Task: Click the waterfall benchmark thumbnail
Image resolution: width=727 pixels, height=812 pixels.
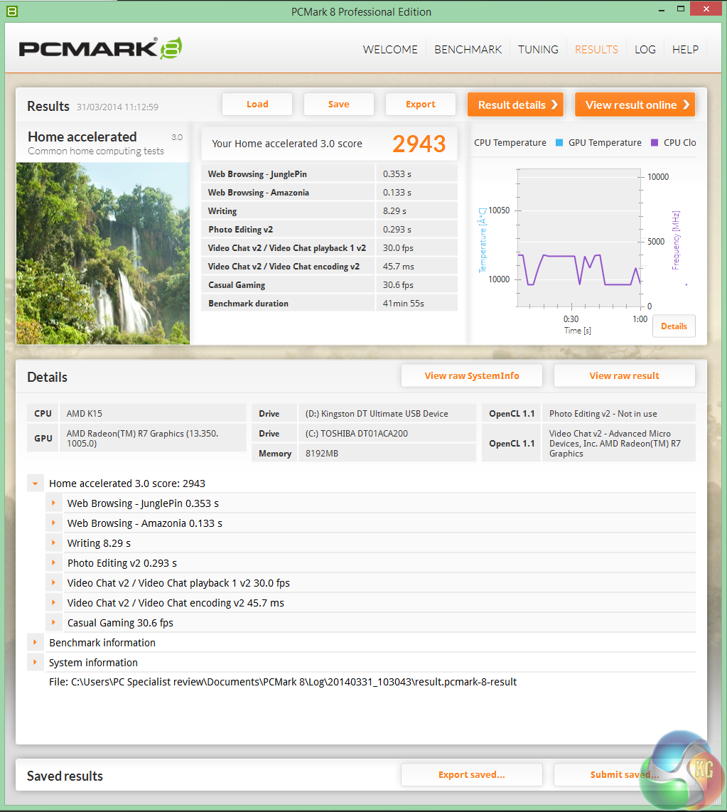Action: (x=103, y=253)
